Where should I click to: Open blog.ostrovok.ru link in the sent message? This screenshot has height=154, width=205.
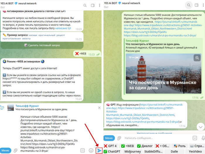[160, 35]
